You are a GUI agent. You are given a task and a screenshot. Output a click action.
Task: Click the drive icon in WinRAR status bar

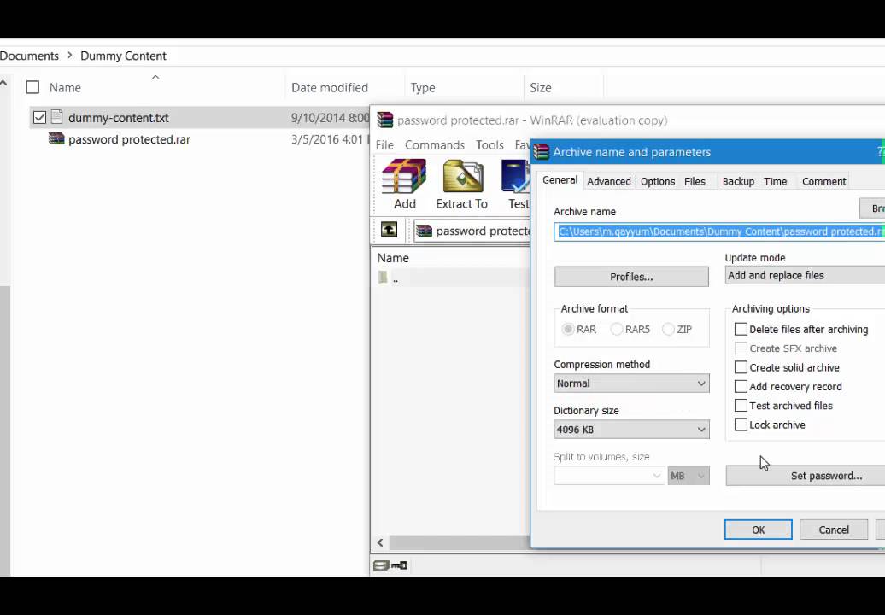[x=381, y=565]
